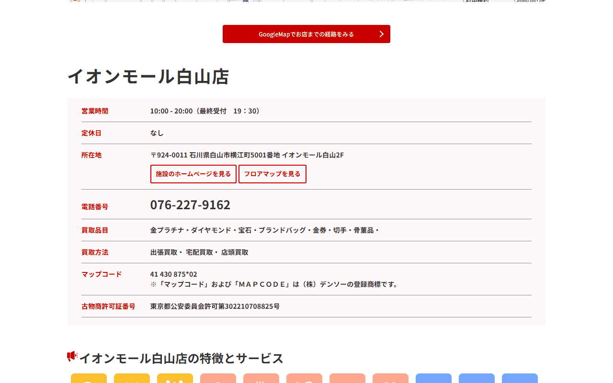Screen dimensions: 613x383
Task: Click the address starting with 〒924-0011
Action: coord(247,155)
